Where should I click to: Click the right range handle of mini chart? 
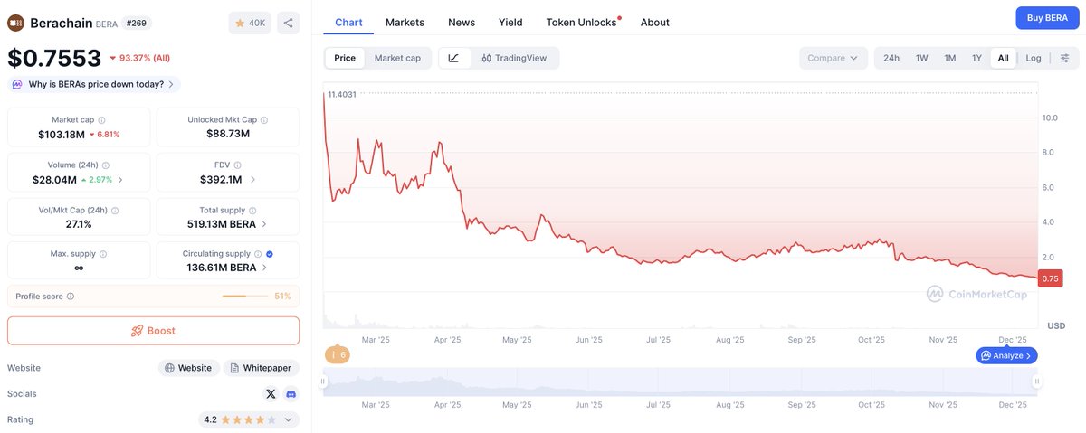[1037, 382]
